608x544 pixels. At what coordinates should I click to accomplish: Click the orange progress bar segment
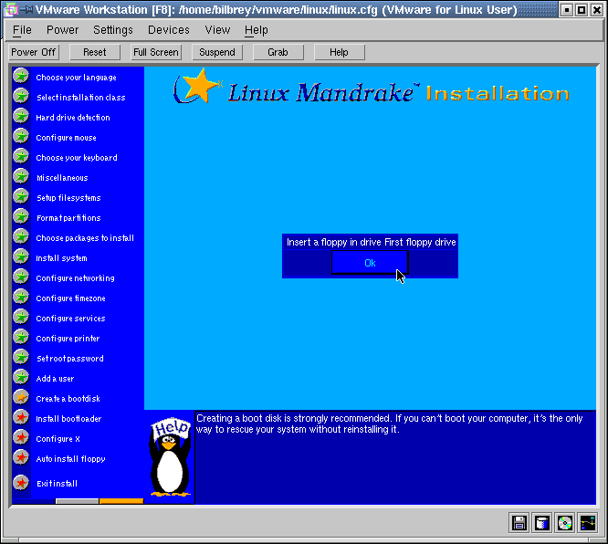click(121, 501)
